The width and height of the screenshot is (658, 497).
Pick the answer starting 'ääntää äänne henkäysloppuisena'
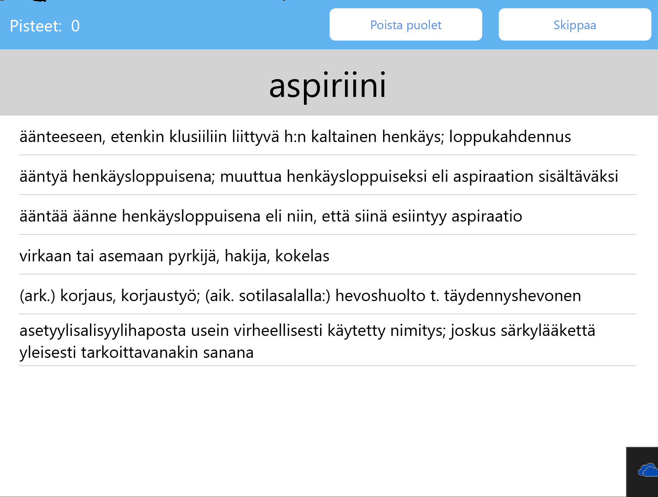(270, 216)
